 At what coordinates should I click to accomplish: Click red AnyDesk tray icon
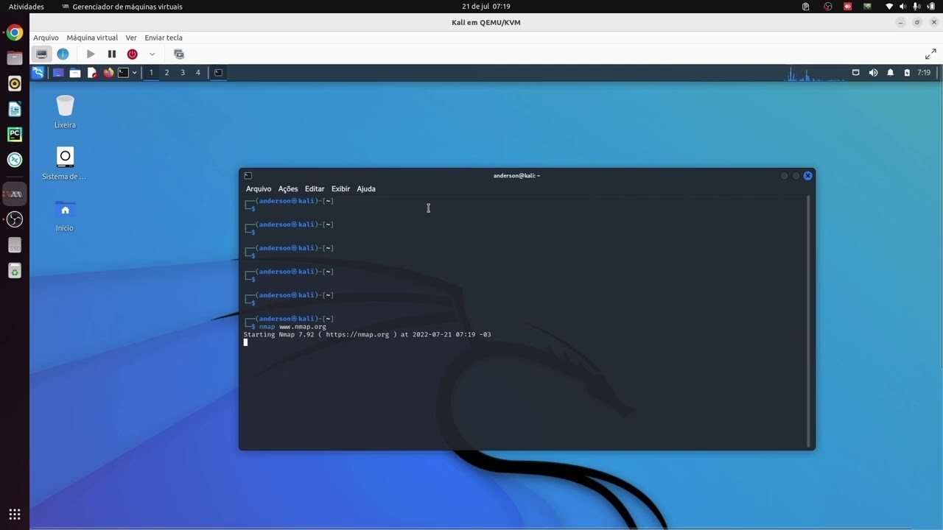pyautogui.click(x=848, y=7)
